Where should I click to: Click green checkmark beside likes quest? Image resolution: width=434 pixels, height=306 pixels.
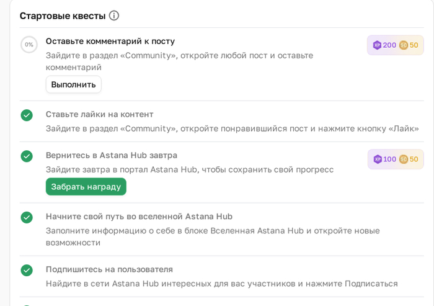pyautogui.click(x=27, y=115)
